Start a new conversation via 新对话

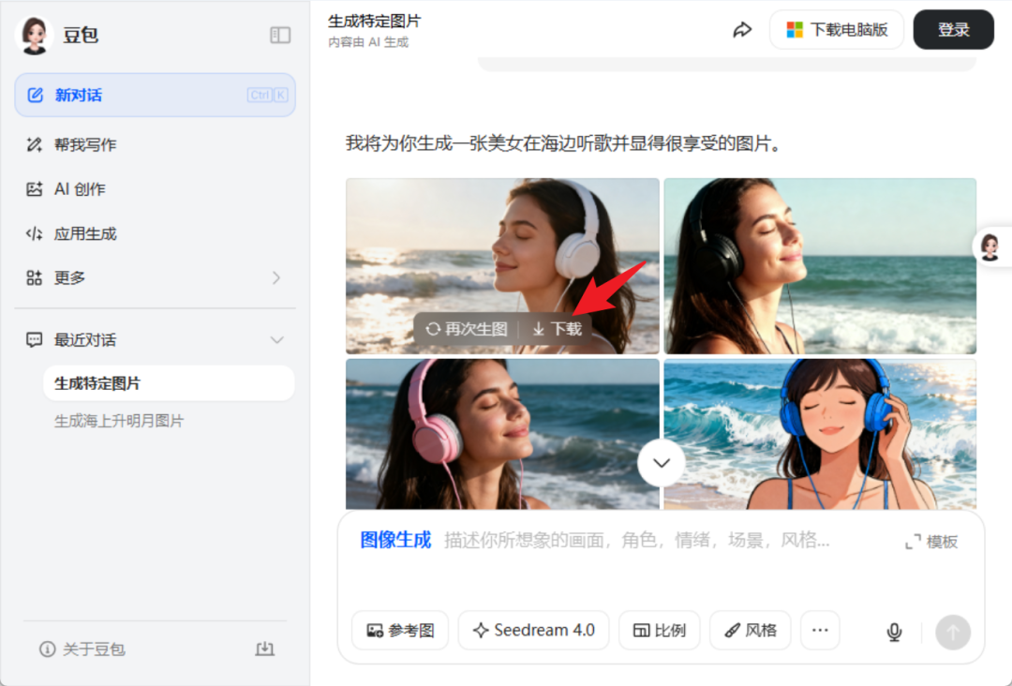coord(155,95)
